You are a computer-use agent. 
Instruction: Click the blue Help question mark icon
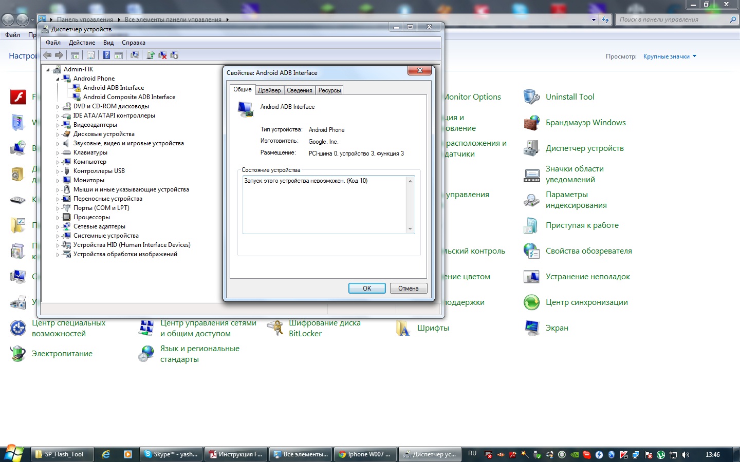(x=106, y=55)
